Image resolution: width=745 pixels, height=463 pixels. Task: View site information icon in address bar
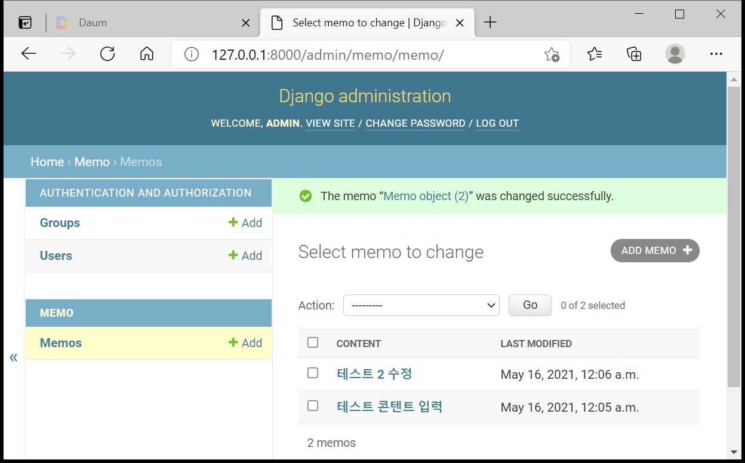pyautogui.click(x=191, y=55)
